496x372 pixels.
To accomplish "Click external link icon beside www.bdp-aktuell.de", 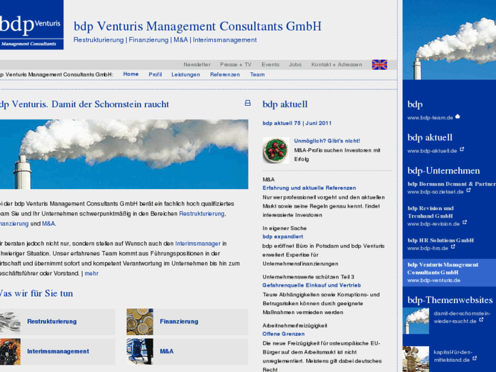I will tap(462, 149).
